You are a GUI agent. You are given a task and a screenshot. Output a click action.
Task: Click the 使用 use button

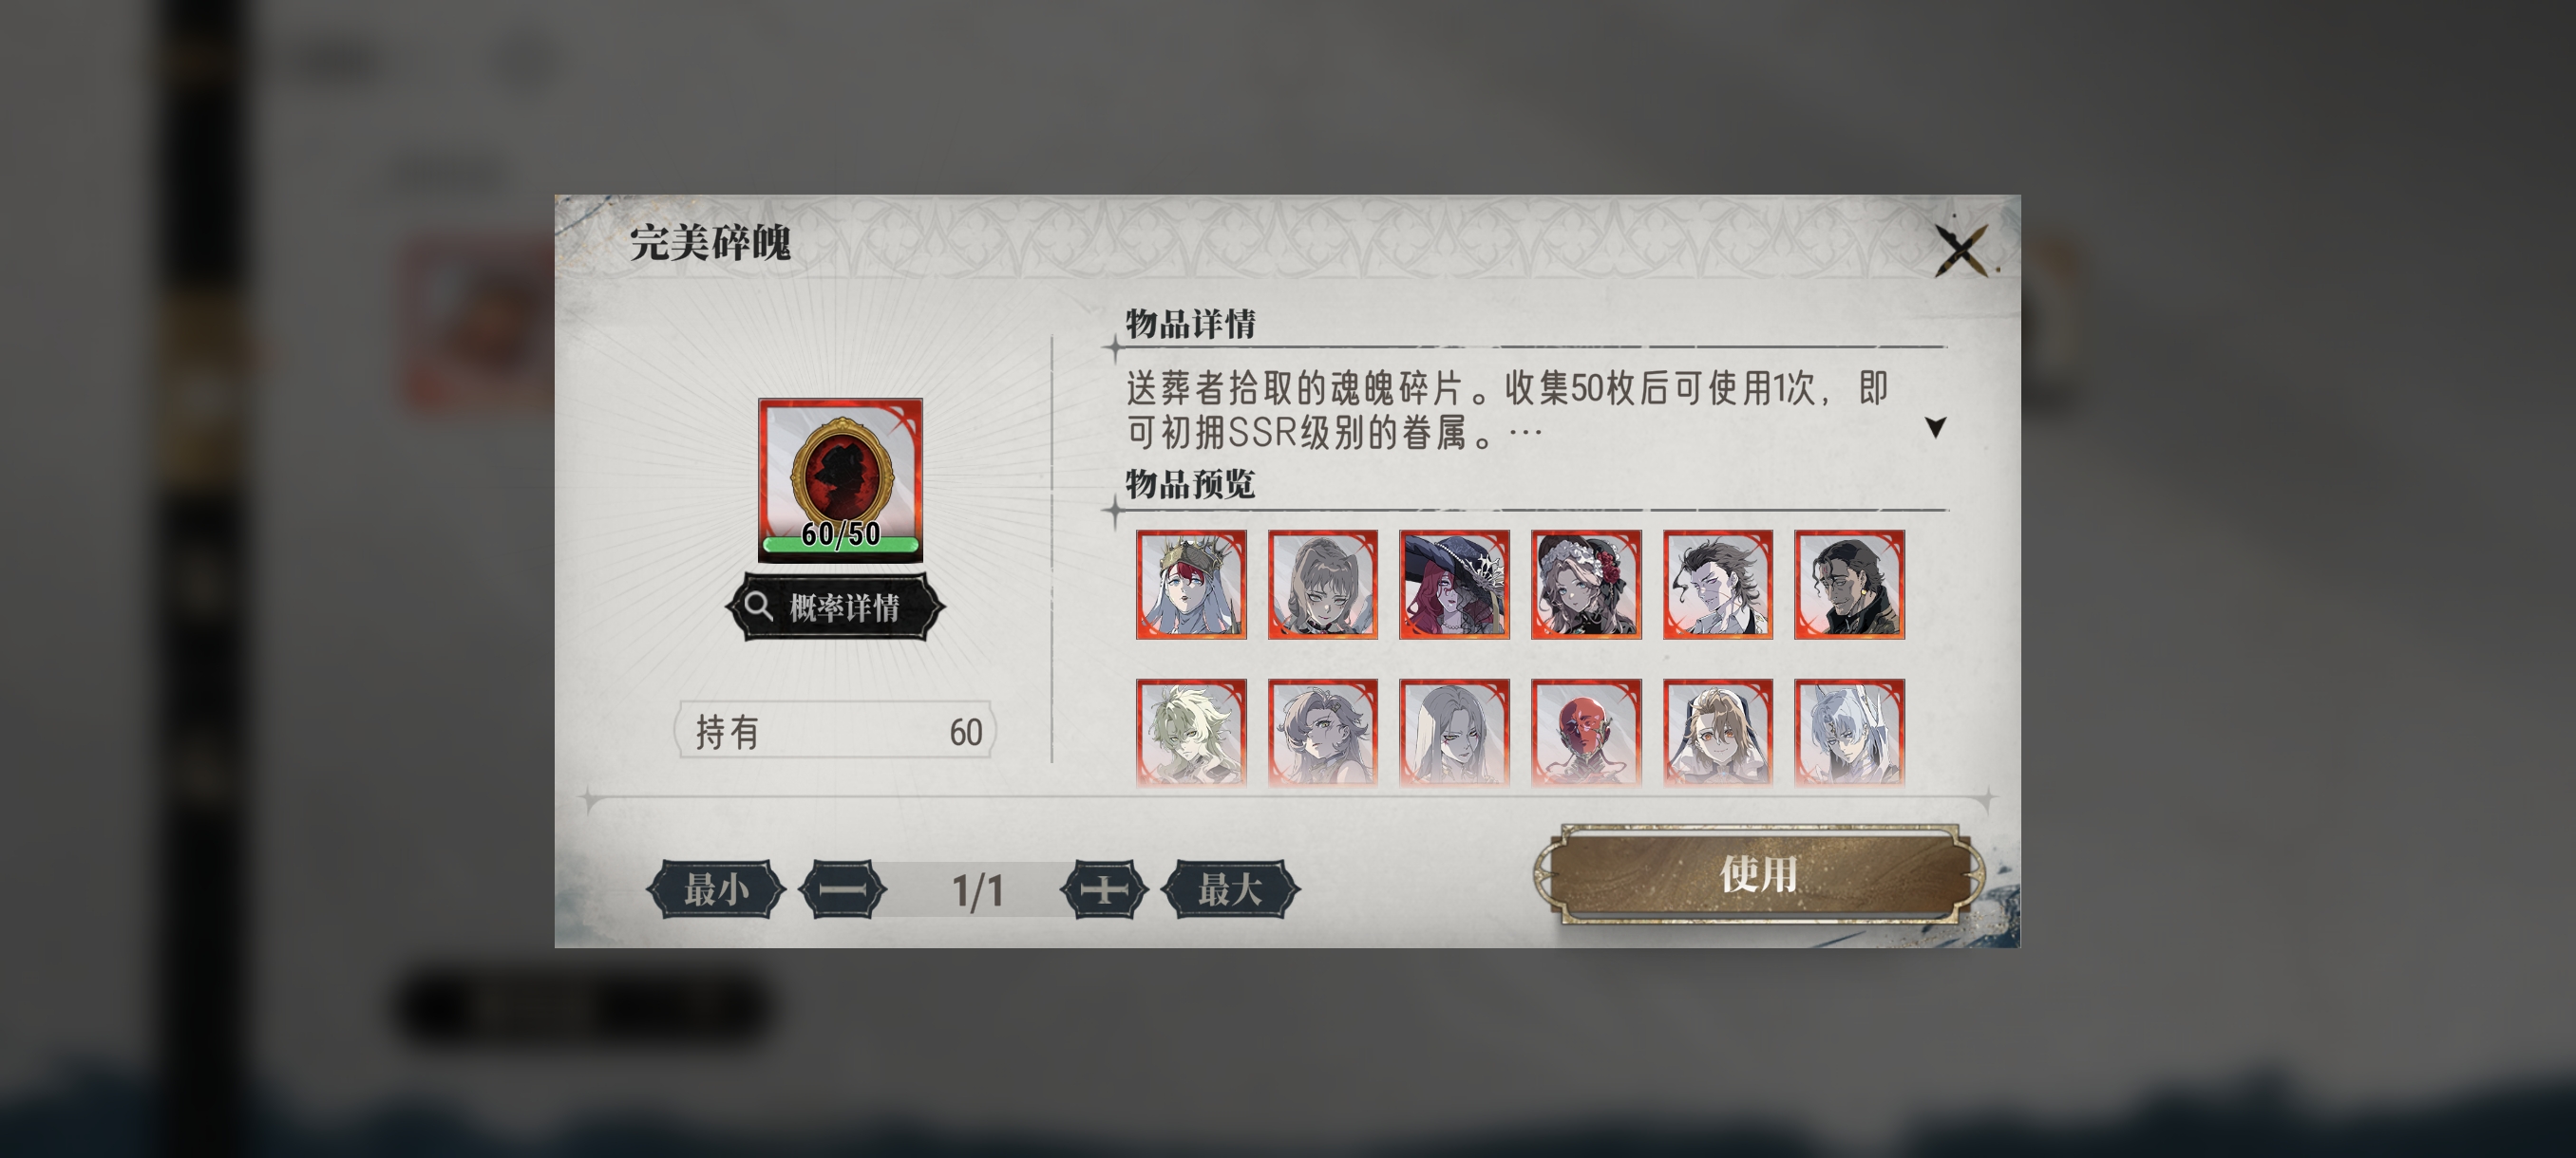1758,874
